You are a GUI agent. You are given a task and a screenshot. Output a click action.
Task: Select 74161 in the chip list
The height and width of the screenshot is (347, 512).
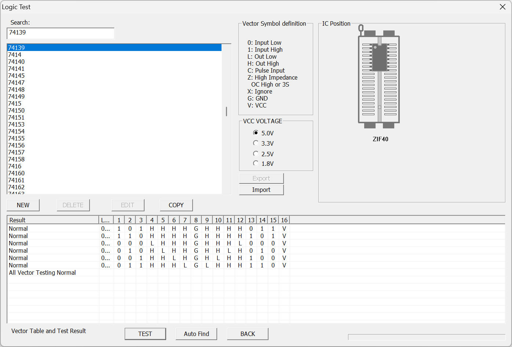[114, 180]
